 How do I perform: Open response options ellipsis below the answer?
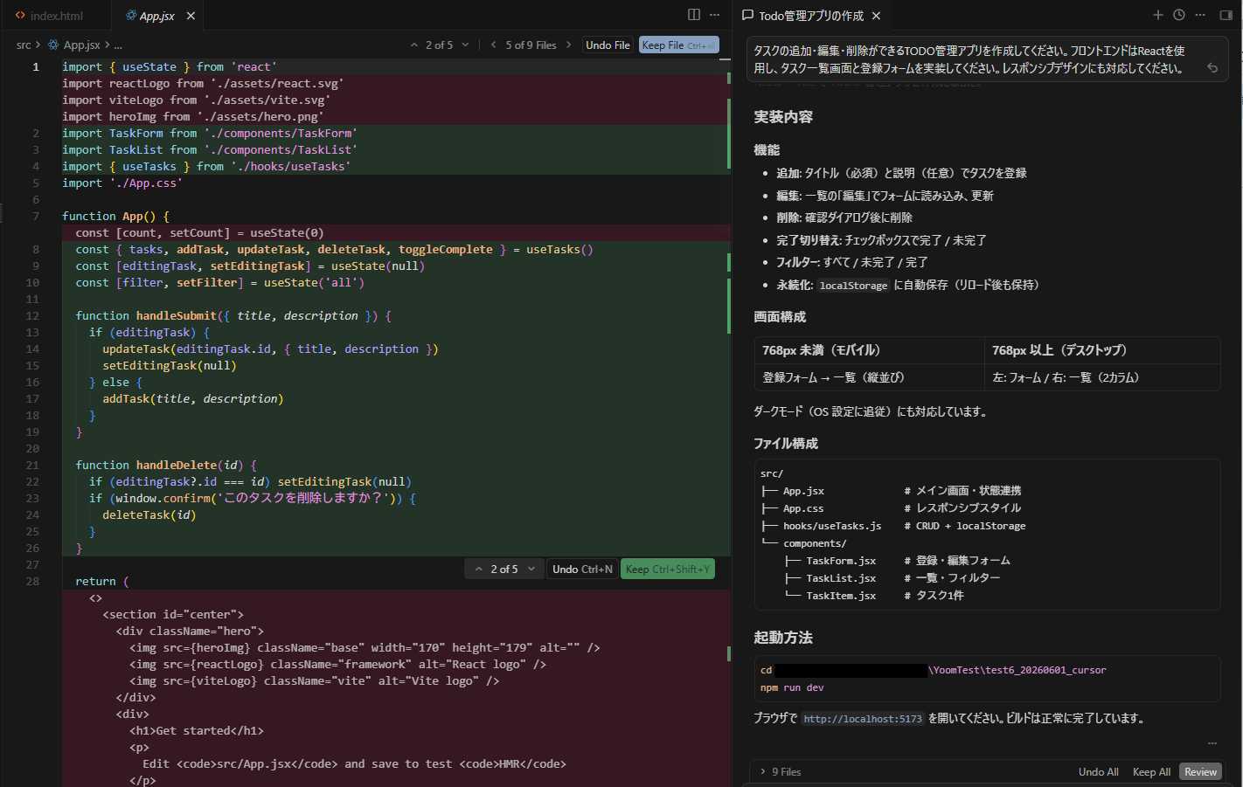[x=1212, y=743]
